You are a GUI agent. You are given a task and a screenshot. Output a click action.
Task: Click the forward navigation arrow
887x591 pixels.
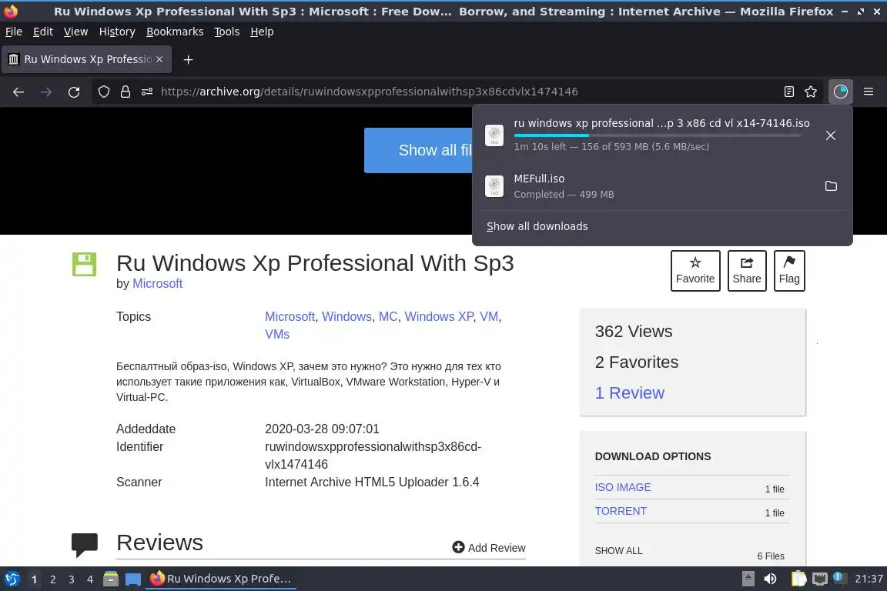(46, 92)
